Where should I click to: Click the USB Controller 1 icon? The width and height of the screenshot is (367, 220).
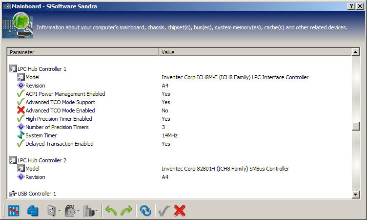tap(13, 194)
